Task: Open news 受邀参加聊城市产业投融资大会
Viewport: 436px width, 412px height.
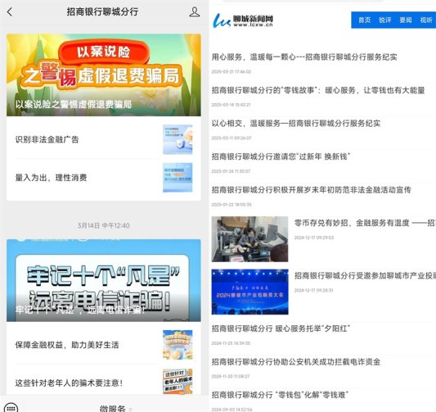Action: click(x=365, y=275)
